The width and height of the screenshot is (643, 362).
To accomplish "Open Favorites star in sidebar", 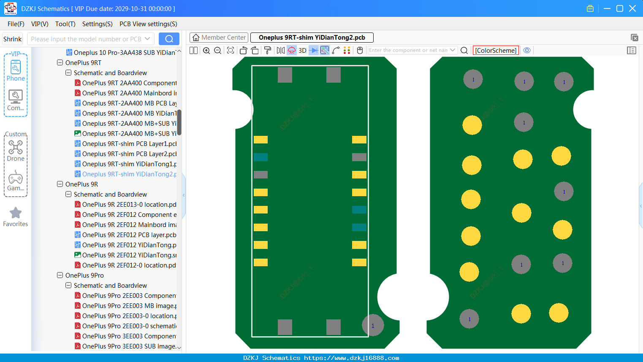I will (x=16, y=217).
